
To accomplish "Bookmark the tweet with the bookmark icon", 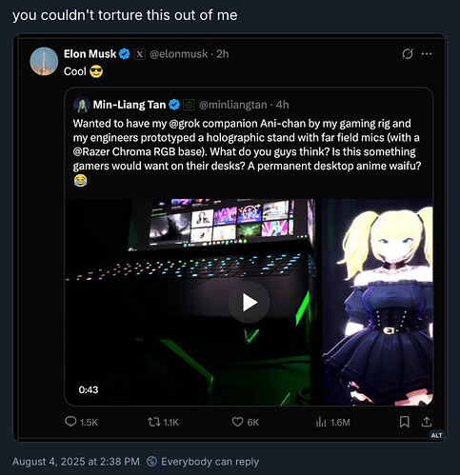I will 404,422.
